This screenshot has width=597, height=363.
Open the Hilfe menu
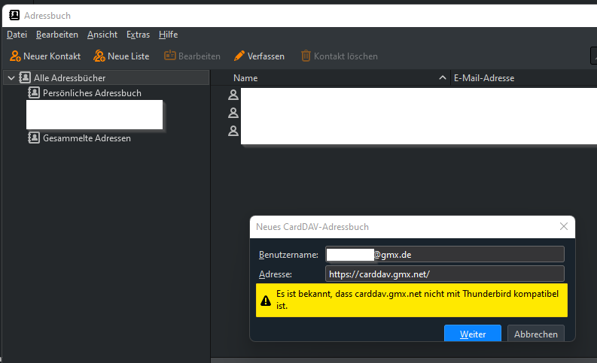pyautogui.click(x=169, y=35)
